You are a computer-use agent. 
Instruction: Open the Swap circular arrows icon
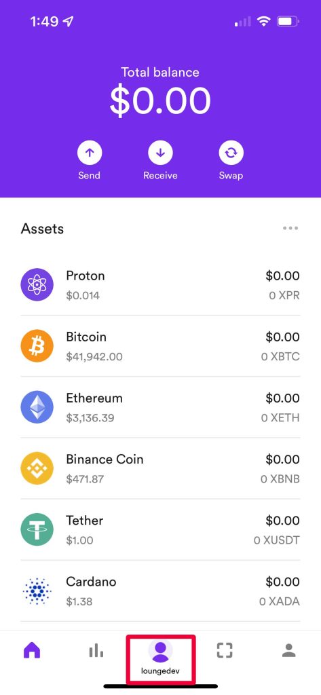(231, 153)
